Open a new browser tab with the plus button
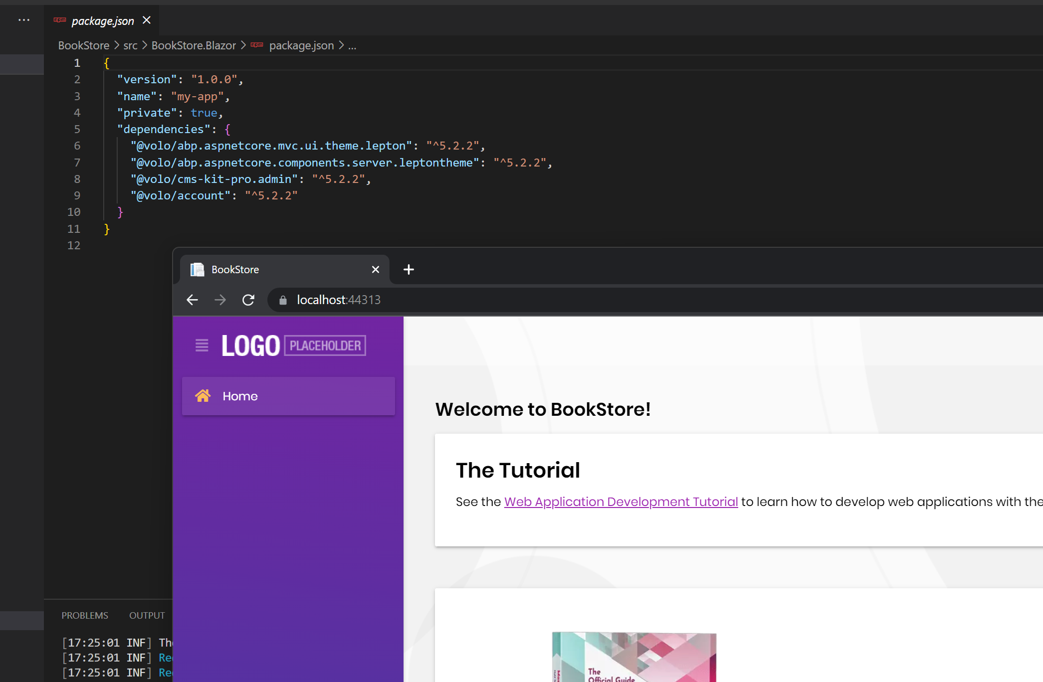This screenshot has width=1043, height=682. [x=409, y=269]
